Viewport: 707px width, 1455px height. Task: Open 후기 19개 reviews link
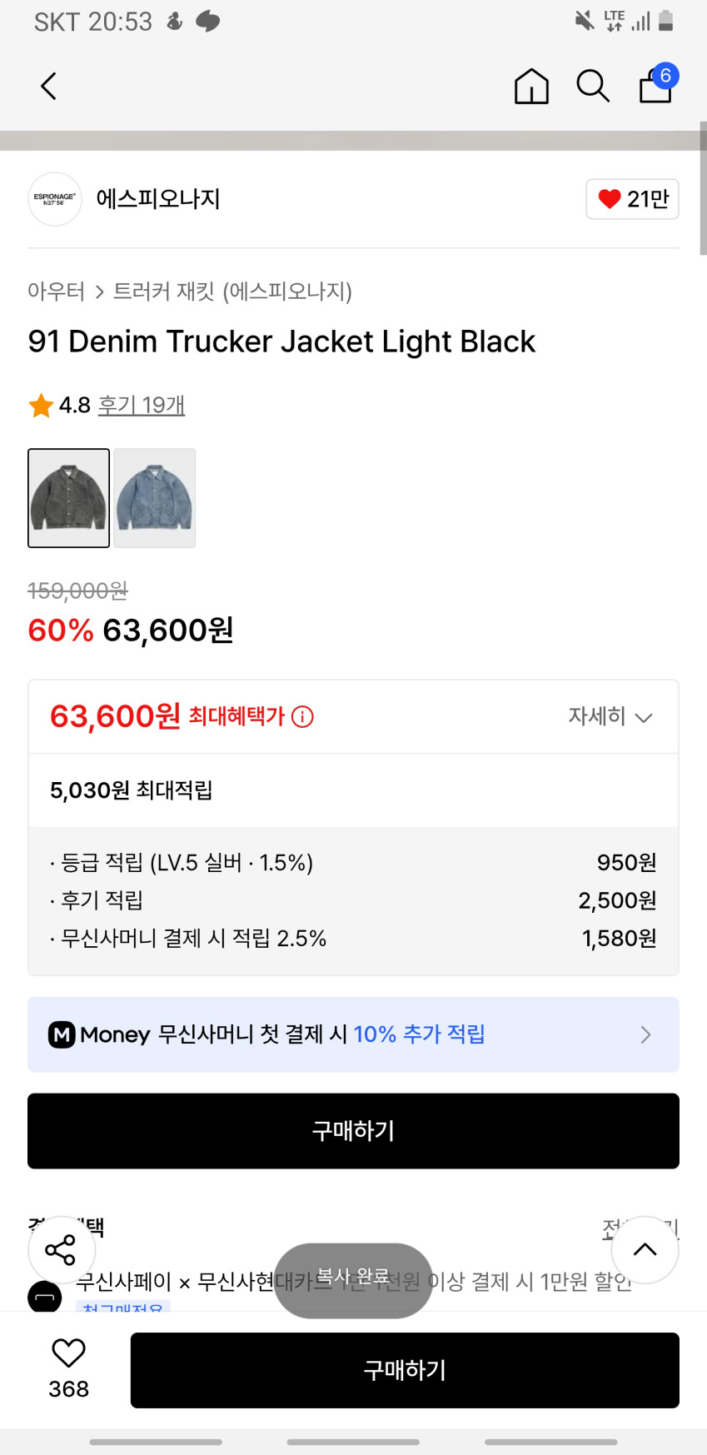point(142,406)
